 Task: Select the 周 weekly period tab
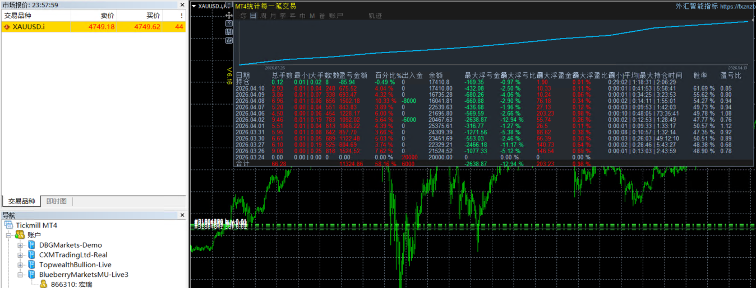point(263,16)
